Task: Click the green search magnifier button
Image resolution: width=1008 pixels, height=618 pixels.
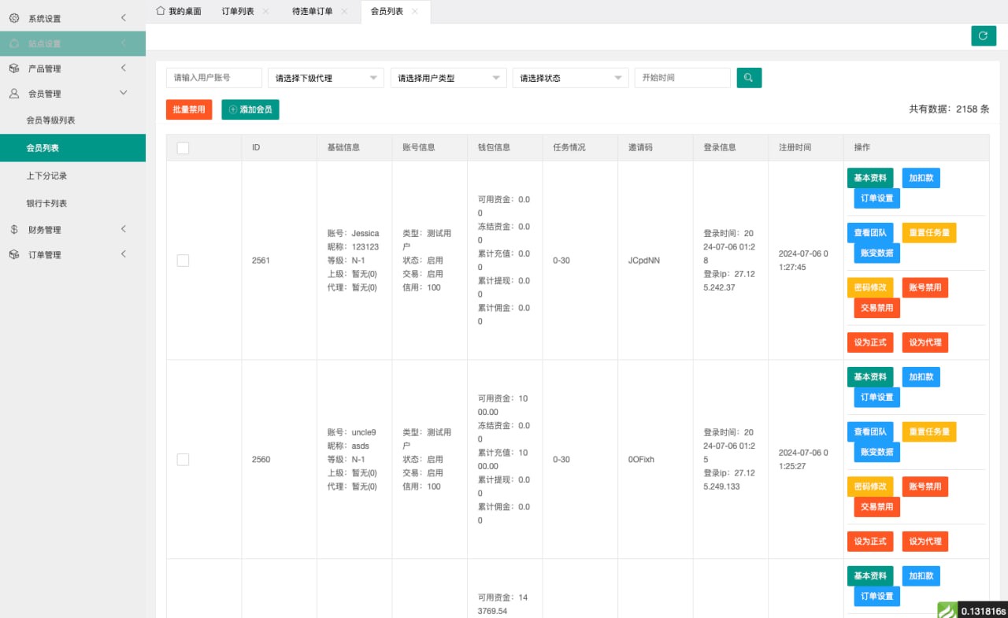Action: click(749, 78)
